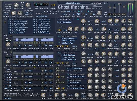Toggle the Pad section L switch

[5, 22]
